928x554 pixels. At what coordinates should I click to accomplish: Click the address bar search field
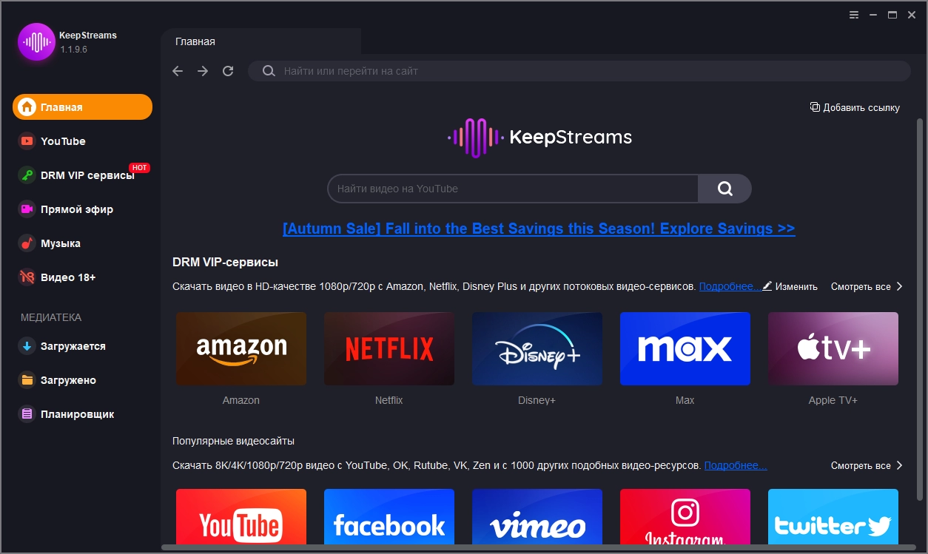point(579,71)
